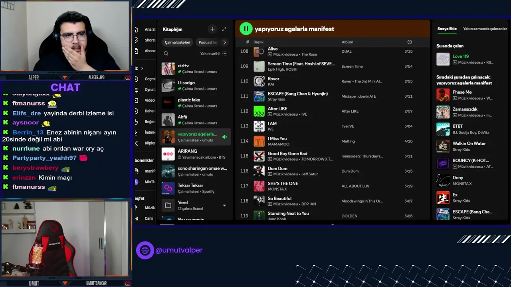Click the Instagram icon next to ALPEER.JPG
This screenshot has width=511, height=287.
click(x=128, y=77)
